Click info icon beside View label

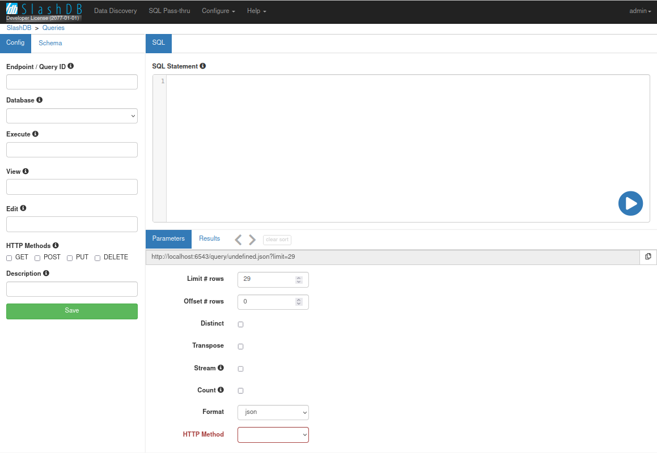pos(26,171)
